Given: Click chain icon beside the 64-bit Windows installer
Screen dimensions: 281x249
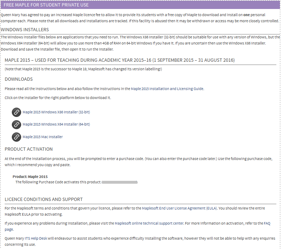Looking at the screenshot, I should click(x=16, y=125).
